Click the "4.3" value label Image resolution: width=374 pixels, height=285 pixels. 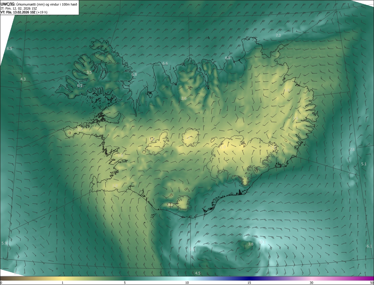[x=23, y=79]
